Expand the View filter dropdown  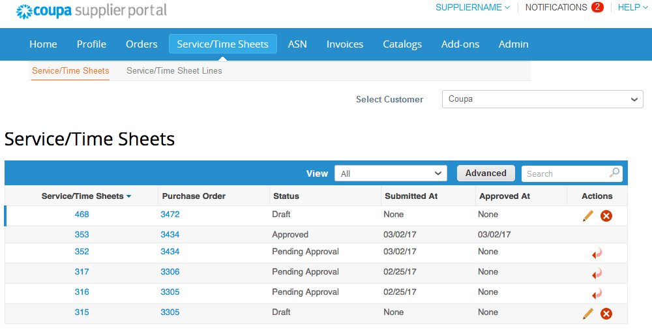tap(391, 173)
